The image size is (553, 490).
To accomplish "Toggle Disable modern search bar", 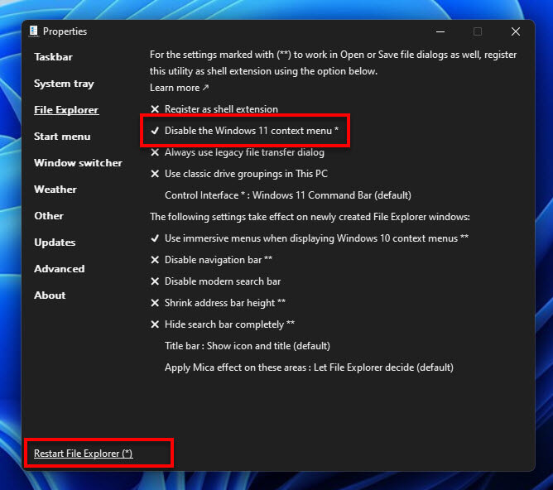I will pos(215,281).
